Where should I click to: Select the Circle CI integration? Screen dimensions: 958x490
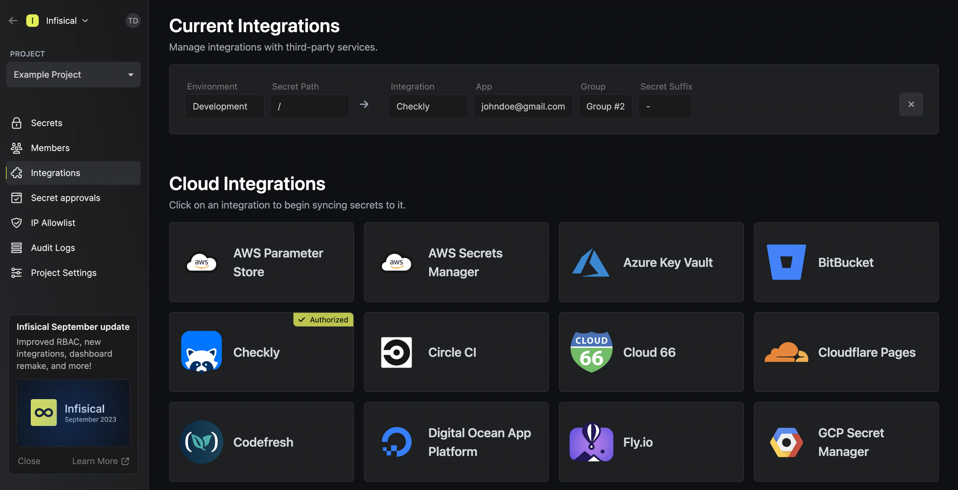point(456,352)
